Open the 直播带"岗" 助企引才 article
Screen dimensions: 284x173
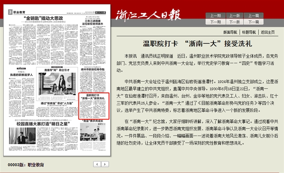tap(59, 70)
